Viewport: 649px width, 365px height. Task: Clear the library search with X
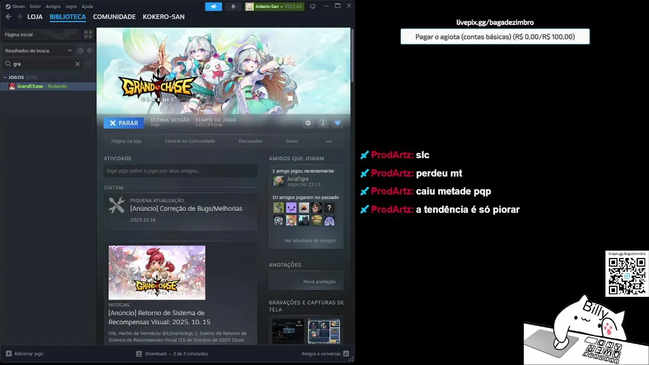(x=78, y=64)
